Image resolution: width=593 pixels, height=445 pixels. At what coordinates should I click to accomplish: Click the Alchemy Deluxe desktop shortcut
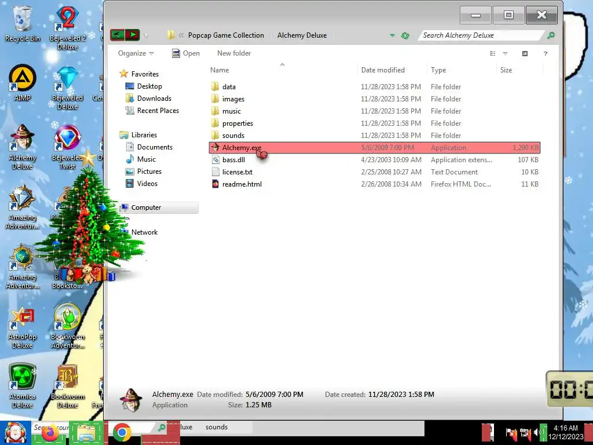[x=23, y=148]
